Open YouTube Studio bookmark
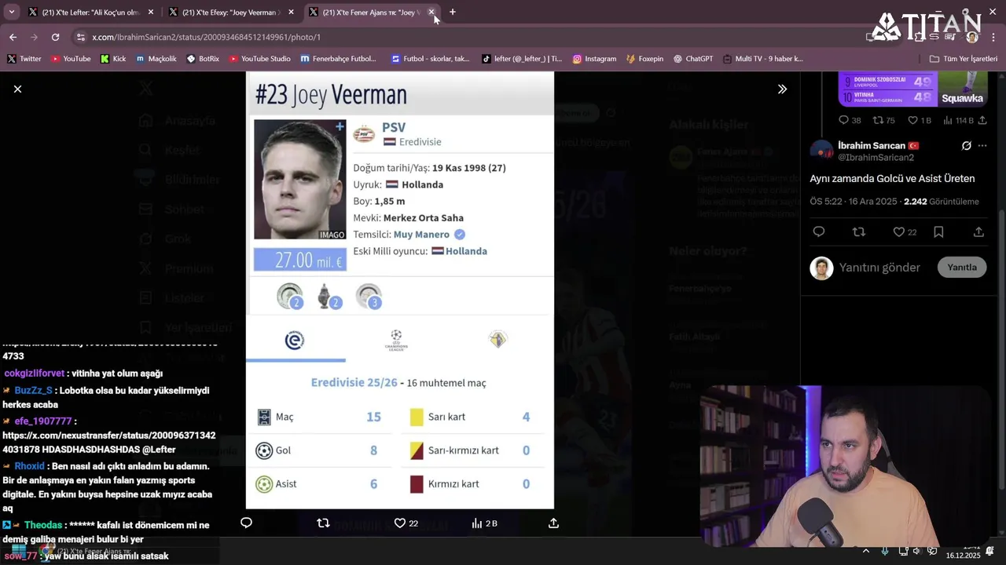The image size is (1006, 565). 260,59
